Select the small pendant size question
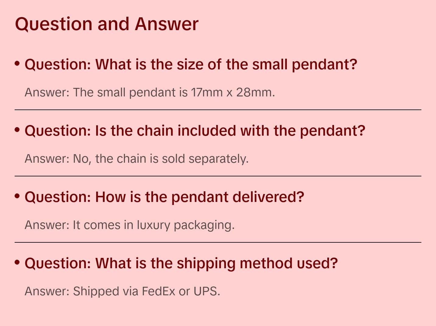Viewport: 436px width, 326px height. [191, 64]
